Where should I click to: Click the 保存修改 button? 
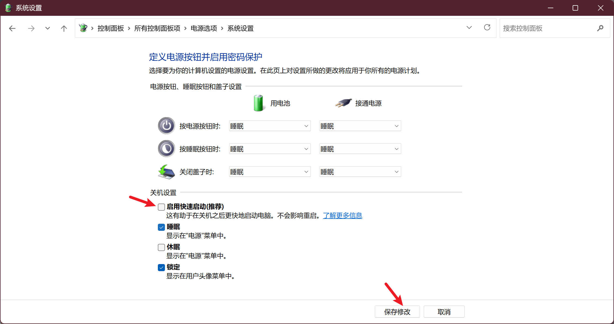tap(397, 312)
